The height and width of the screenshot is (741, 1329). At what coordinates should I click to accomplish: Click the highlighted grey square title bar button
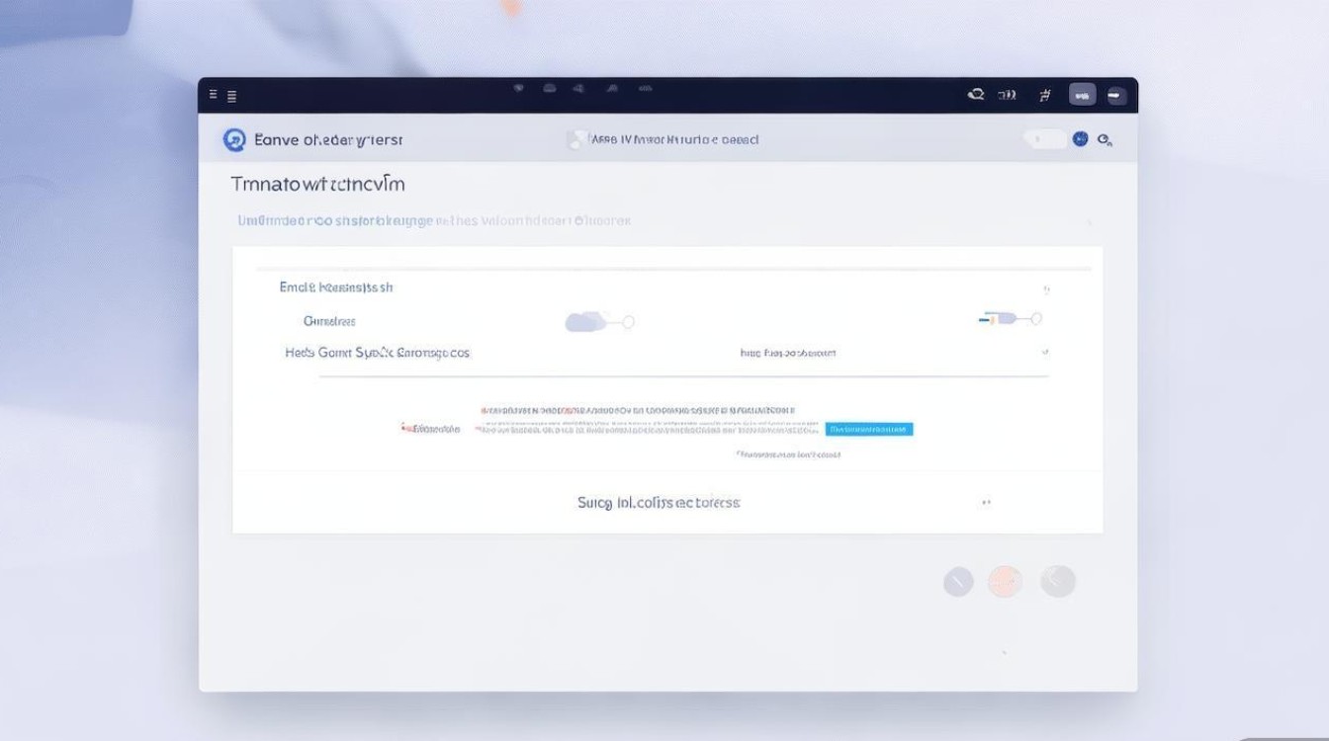coord(1082,96)
